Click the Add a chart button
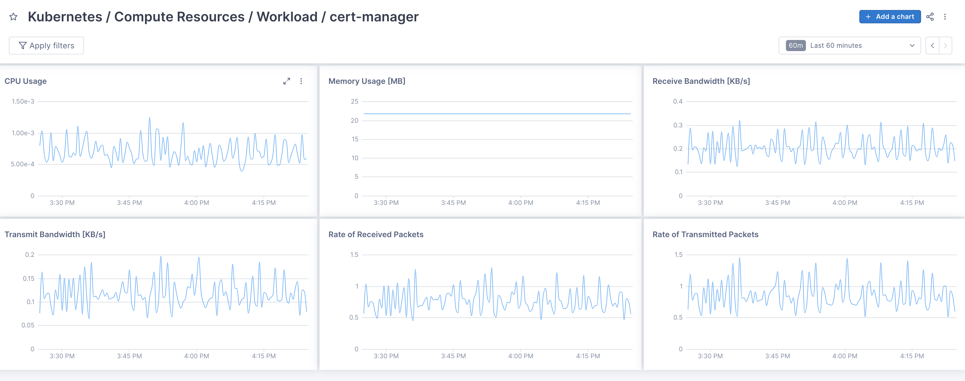 tap(890, 16)
